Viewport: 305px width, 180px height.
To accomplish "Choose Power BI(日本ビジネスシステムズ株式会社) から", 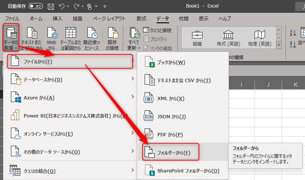I will pos(70,116).
